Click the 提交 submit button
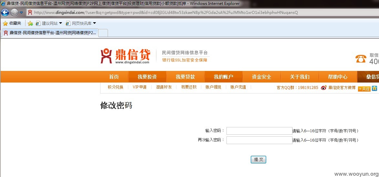Screen dimensions: 379x177 click(x=258, y=160)
